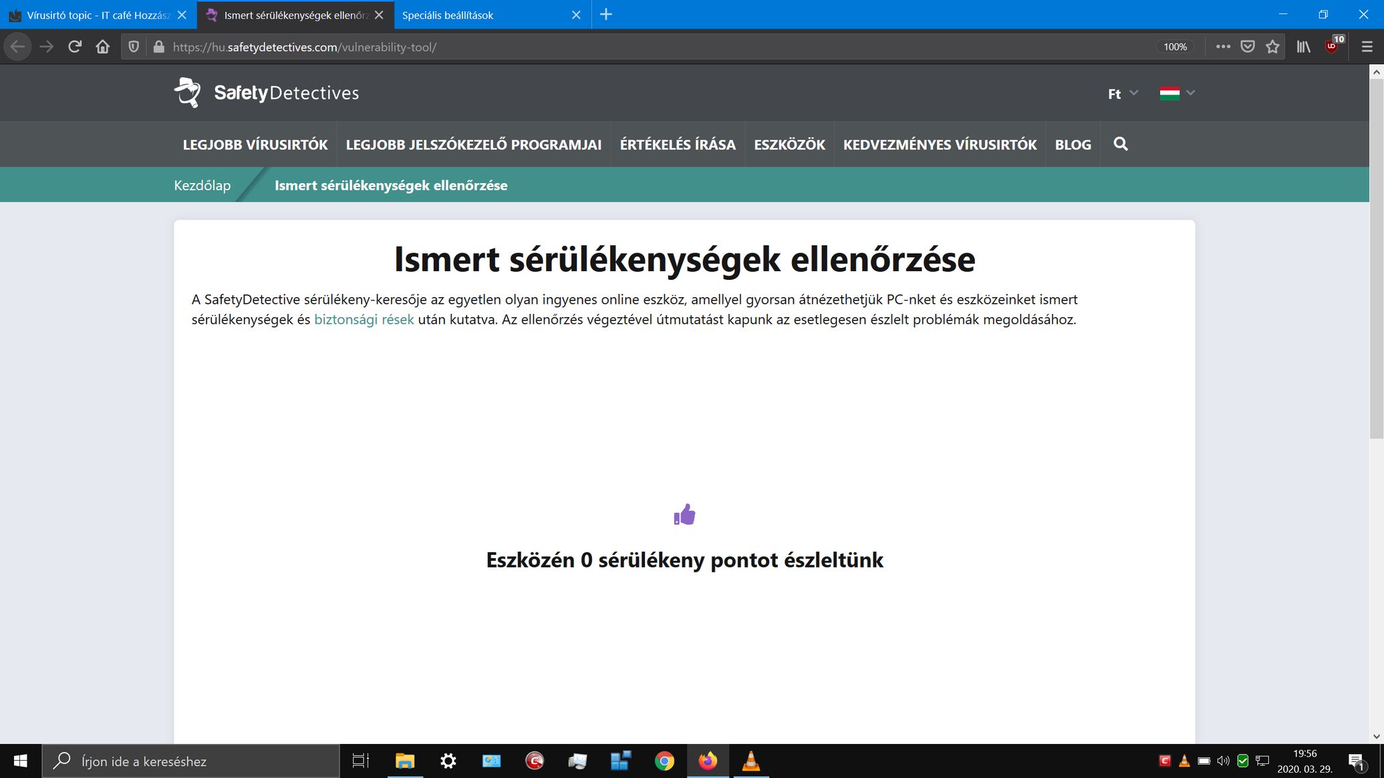
Task: Open the browser home page
Action: (102, 47)
